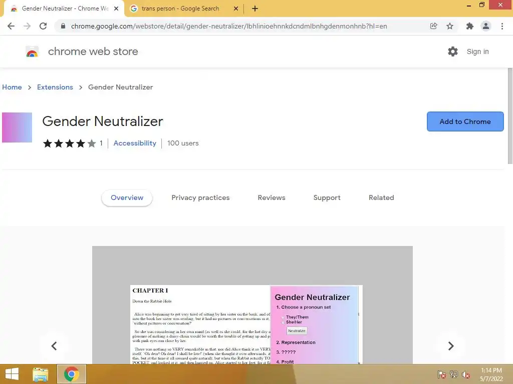Image resolution: width=513 pixels, height=384 pixels.
Task: Open the Chrome profile avatar
Action: pyautogui.click(x=486, y=26)
